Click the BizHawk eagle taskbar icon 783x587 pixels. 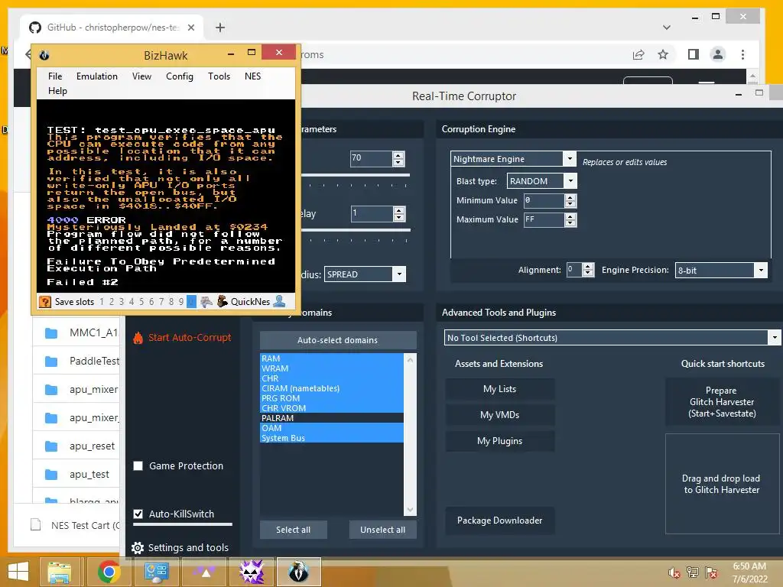pos(299,572)
